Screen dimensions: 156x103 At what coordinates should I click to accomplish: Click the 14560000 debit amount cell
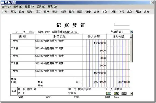94,43
